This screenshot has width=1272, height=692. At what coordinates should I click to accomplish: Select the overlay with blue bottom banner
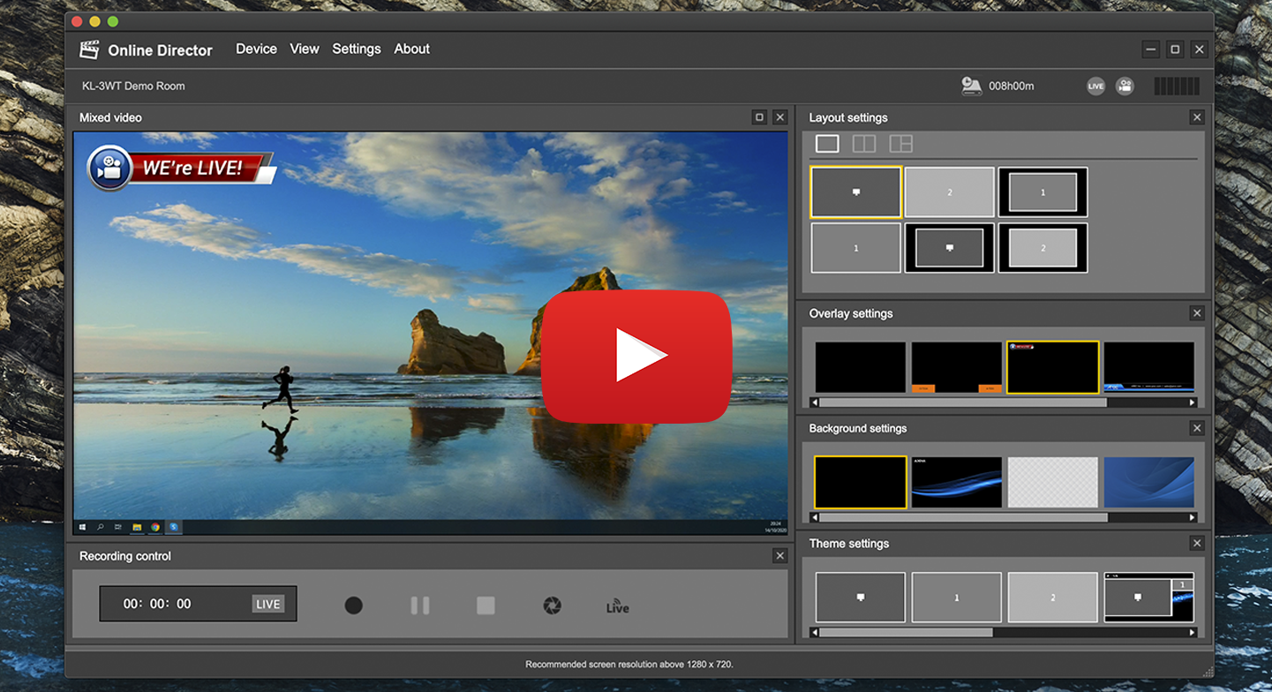(x=1148, y=367)
